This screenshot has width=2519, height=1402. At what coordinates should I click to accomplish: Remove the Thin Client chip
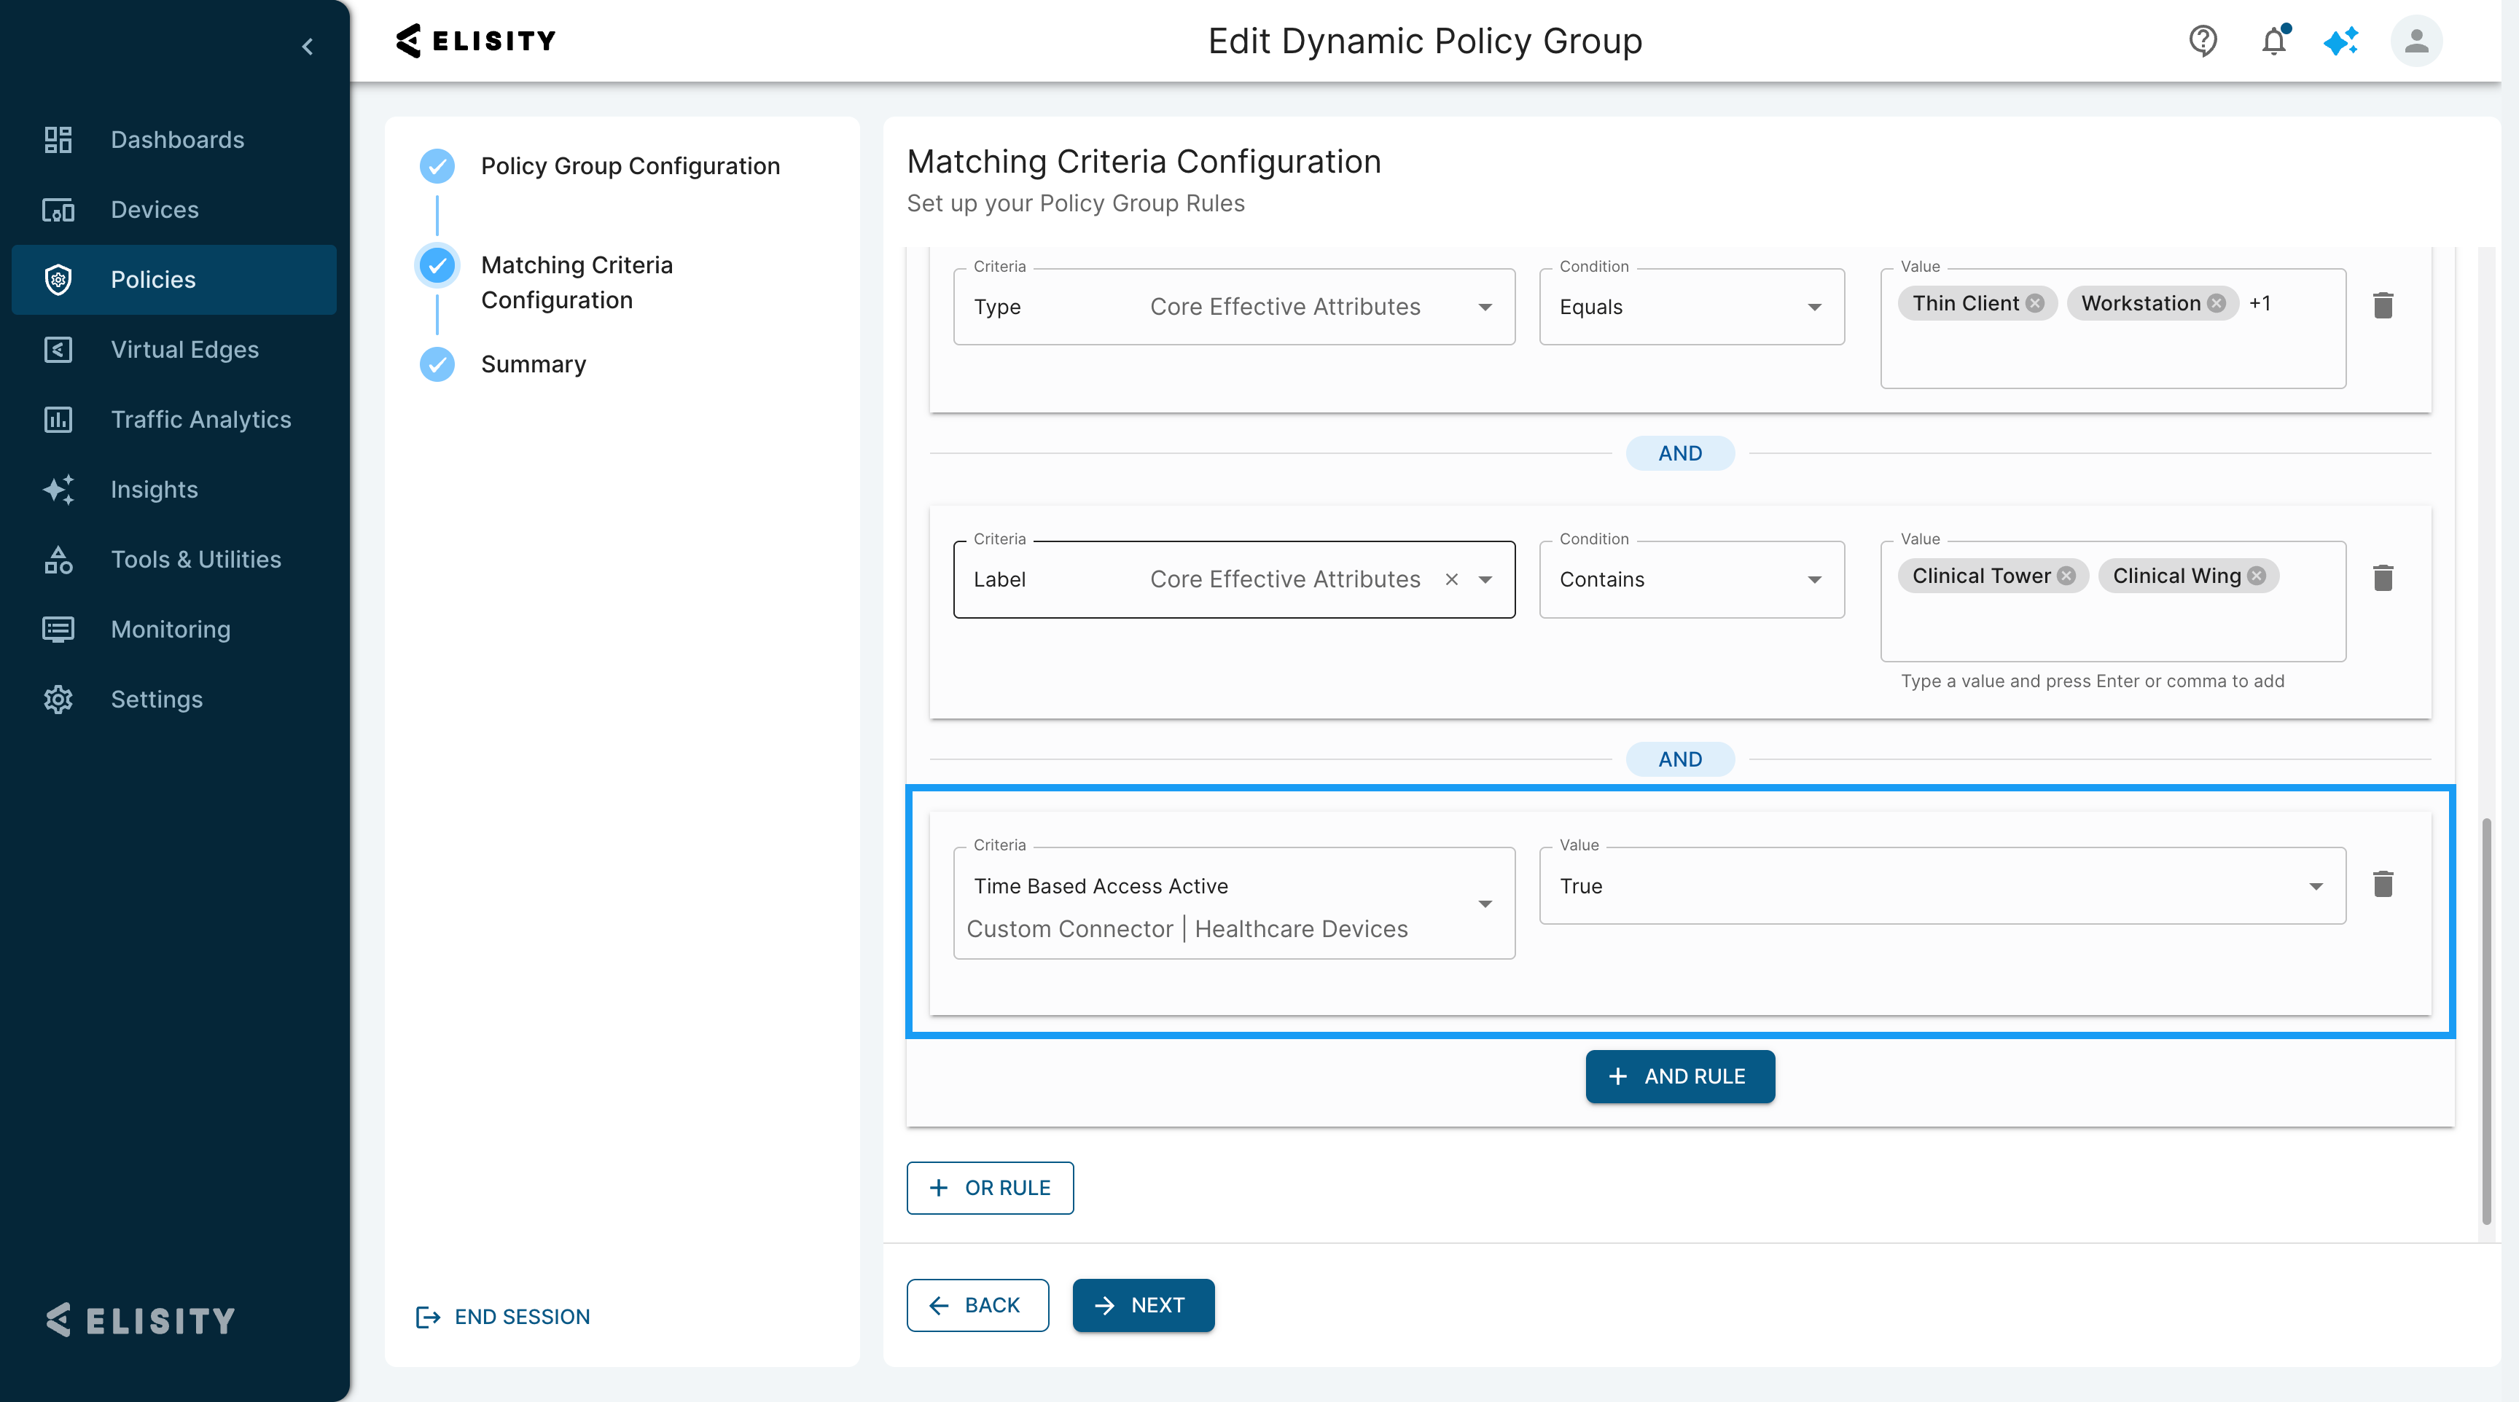(x=2035, y=303)
